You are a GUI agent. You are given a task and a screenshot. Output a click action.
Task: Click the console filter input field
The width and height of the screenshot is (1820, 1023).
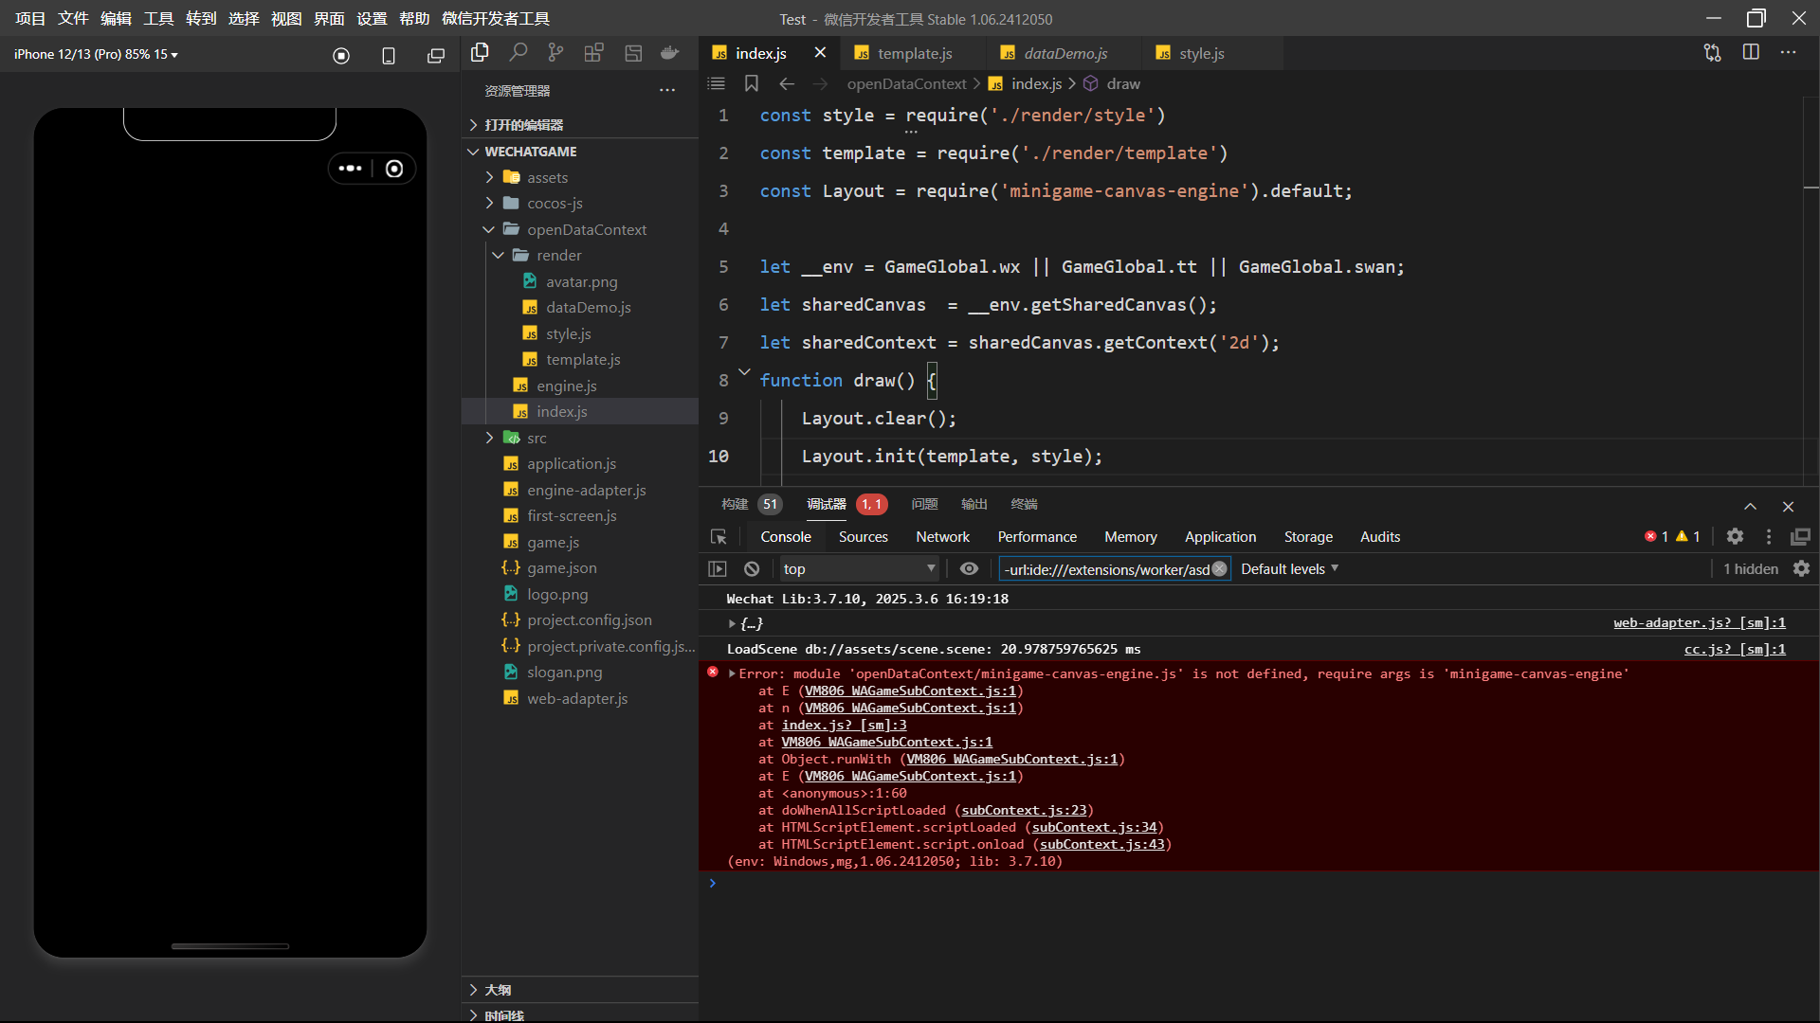point(1105,569)
